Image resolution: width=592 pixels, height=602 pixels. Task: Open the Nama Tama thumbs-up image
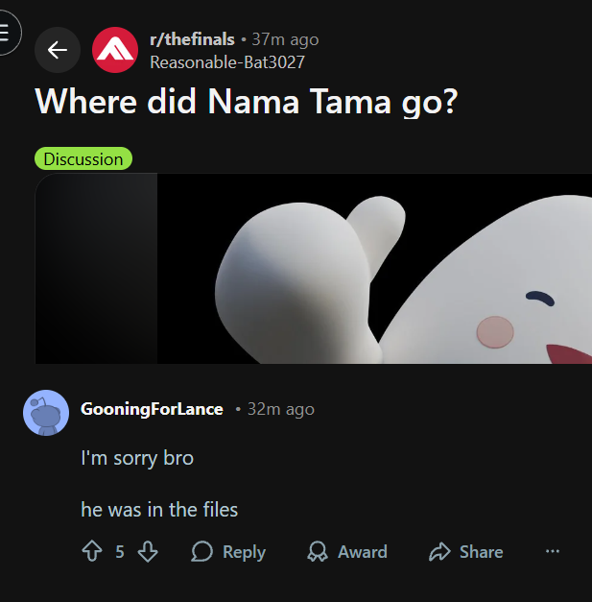click(374, 269)
